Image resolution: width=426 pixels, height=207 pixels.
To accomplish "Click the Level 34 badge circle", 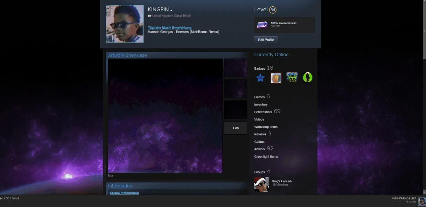I will pyautogui.click(x=273, y=10).
